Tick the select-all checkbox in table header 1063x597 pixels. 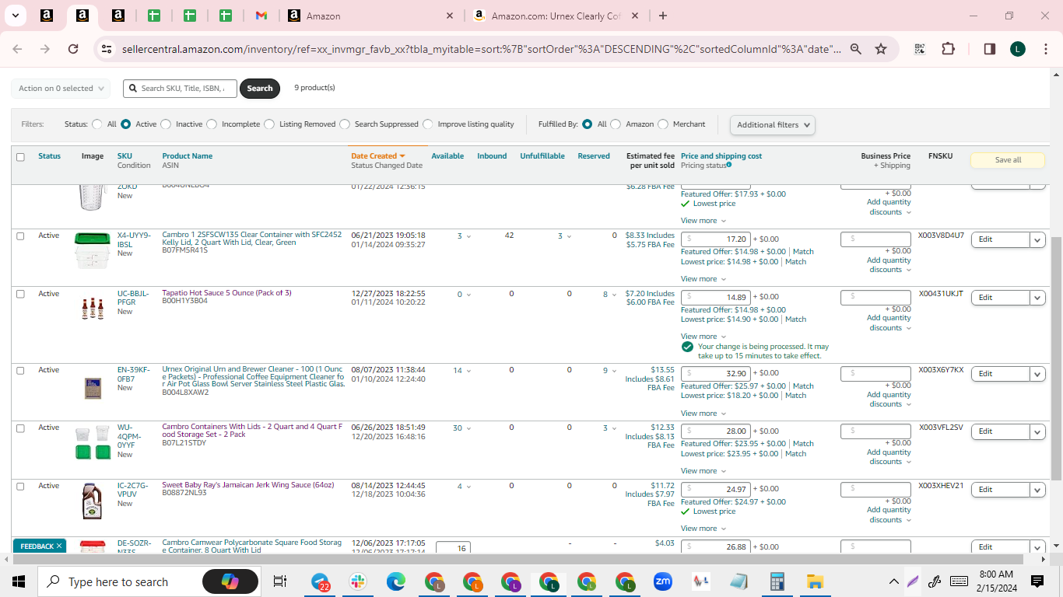click(x=20, y=157)
